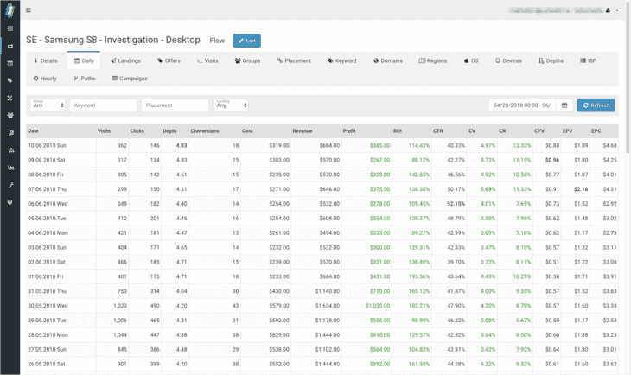
Task: Click the blue Edit button
Action: coord(246,41)
